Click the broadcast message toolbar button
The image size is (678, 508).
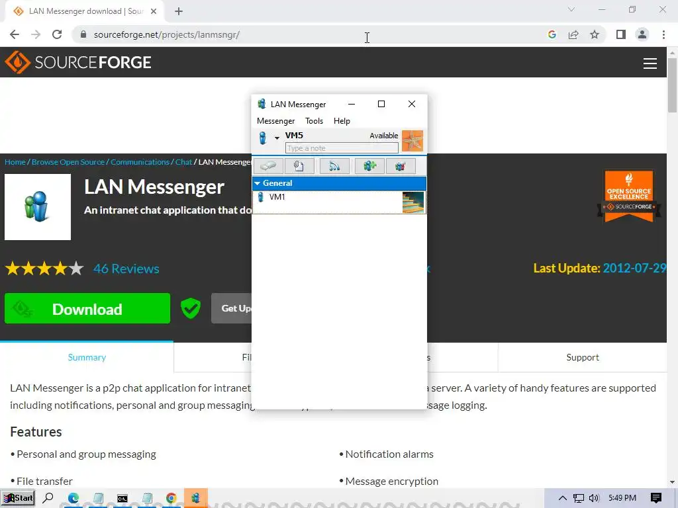pyautogui.click(x=334, y=166)
